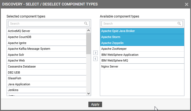191x111 pixels.
Task: Select Apache Solr entry
Action: click(x=47, y=55)
